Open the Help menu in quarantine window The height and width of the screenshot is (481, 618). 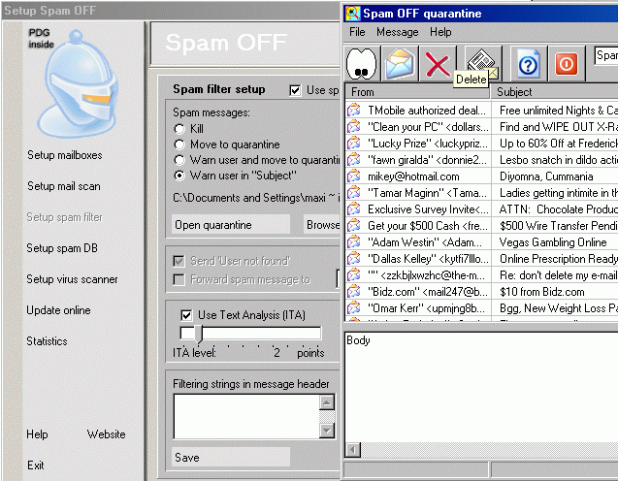440,32
